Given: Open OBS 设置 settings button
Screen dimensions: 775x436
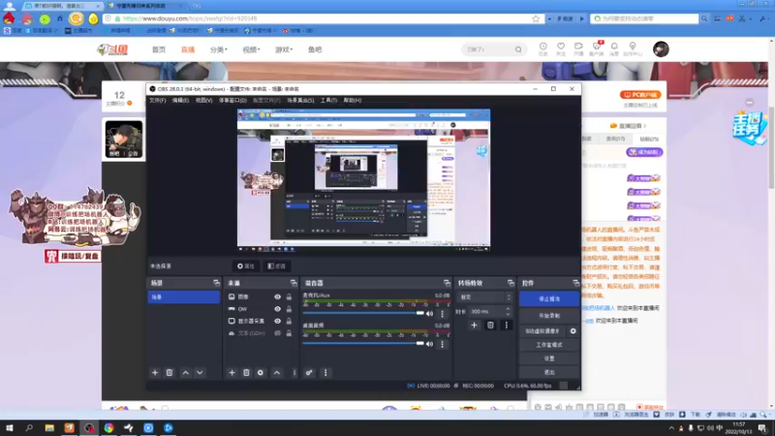Looking at the screenshot, I should [549, 358].
